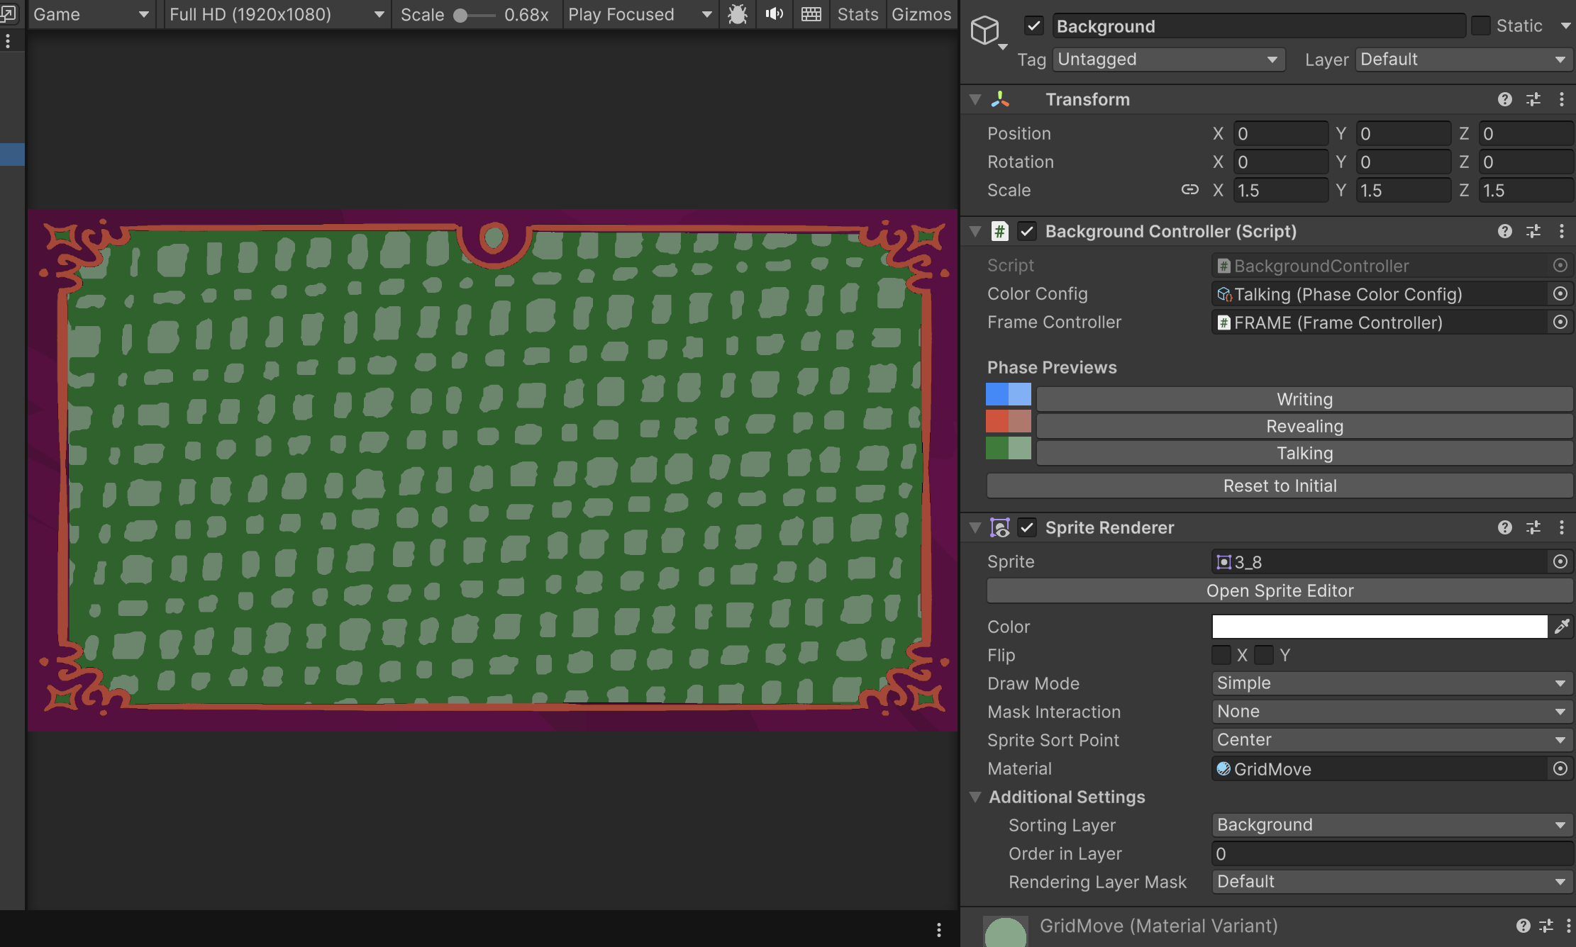Collapse the Transform component foldout
Image resolution: width=1576 pixels, height=947 pixels.
pos(975,99)
